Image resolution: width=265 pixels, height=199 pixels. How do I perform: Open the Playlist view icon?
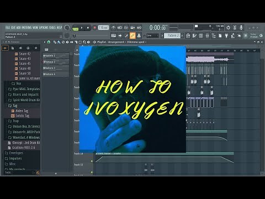click(188, 35)
